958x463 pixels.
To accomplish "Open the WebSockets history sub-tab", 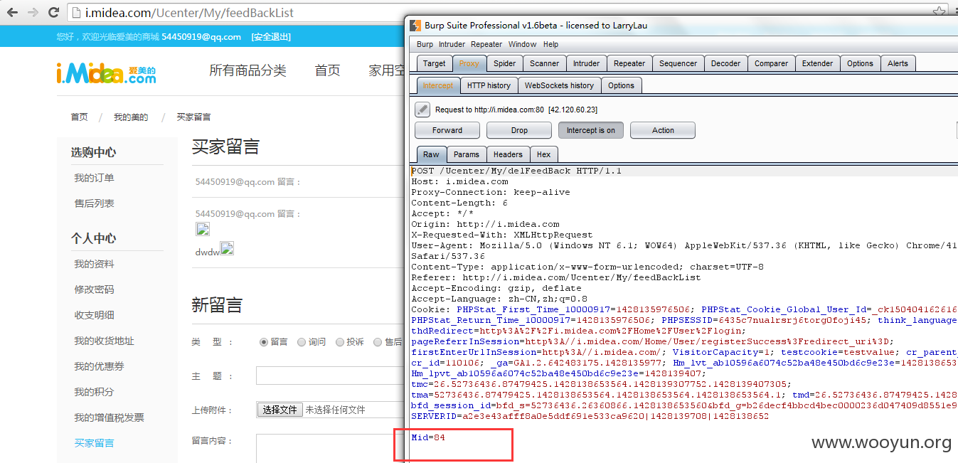I will pos(559,85).
